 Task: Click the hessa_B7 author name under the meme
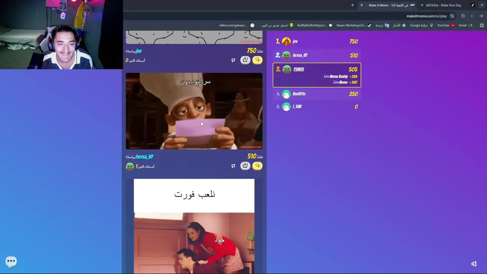click(145, 157)
